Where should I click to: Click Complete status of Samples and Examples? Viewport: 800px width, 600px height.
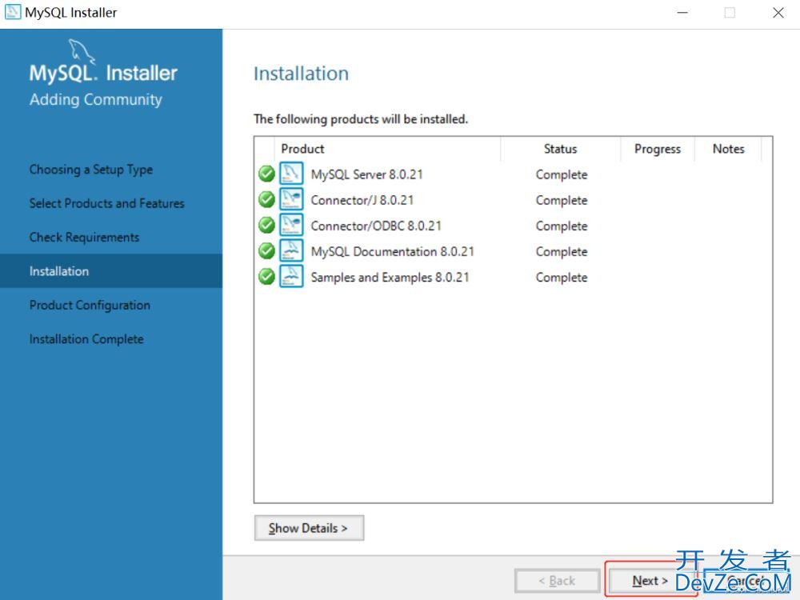tap(562, 277)
